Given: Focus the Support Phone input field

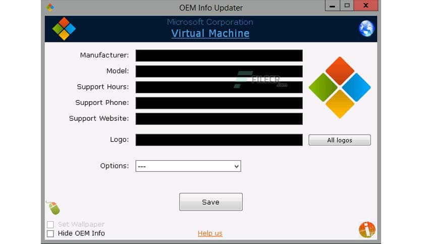Looking at the screenshot, I should (219, 103).
